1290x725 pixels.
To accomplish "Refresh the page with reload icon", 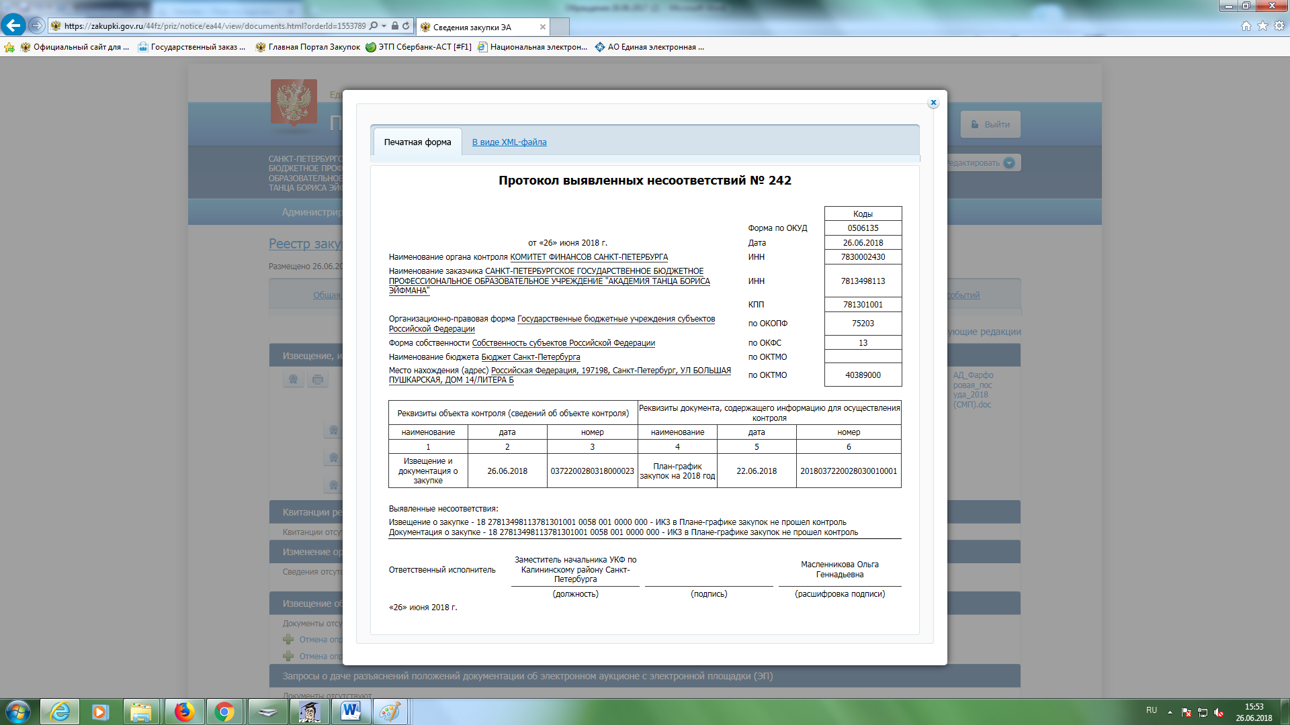I will [406, 26].
